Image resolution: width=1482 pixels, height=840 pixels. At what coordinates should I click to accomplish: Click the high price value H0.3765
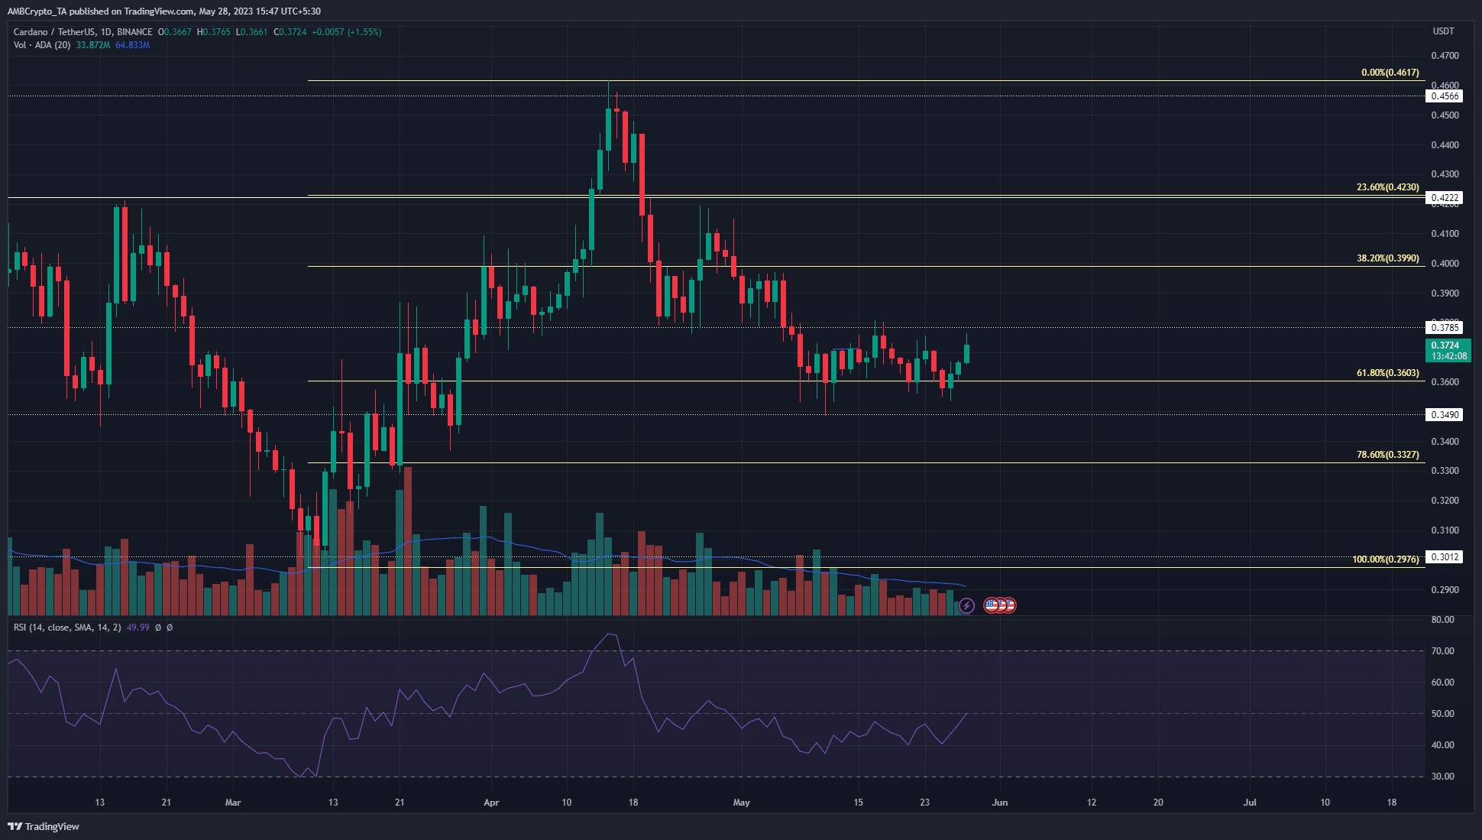tap(213, 32)
